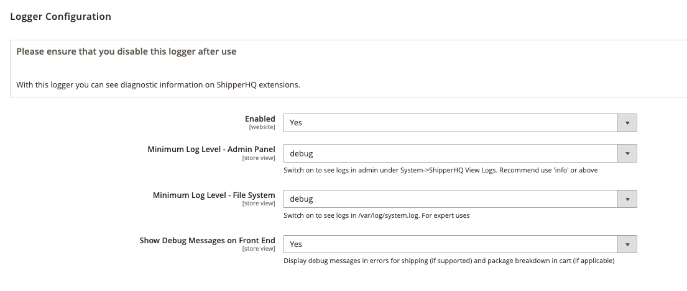Click [store view] scope under Admin Panel label
This screenshot has height=291, width=687.
(258, 158)
